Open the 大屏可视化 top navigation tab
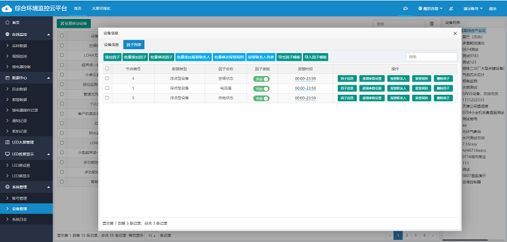Viewport: 507px width, 242px height. point(101,9)
